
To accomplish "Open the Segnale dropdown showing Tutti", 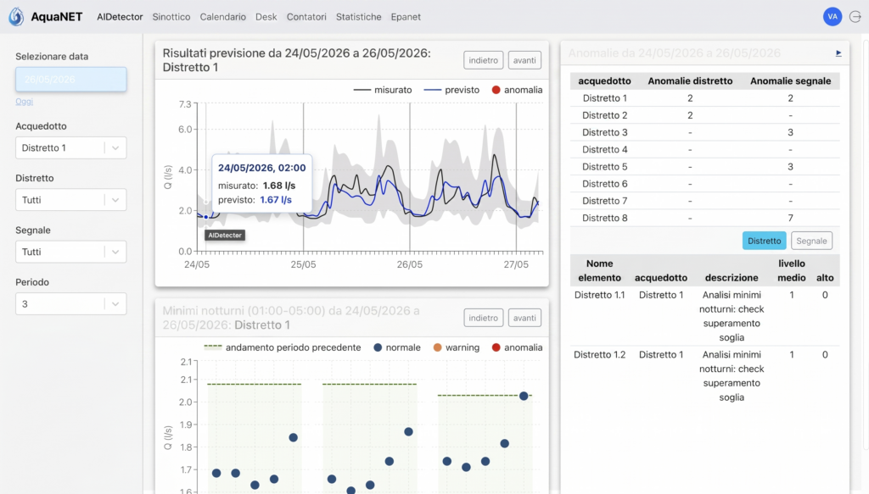I will (x=71, y=252).
